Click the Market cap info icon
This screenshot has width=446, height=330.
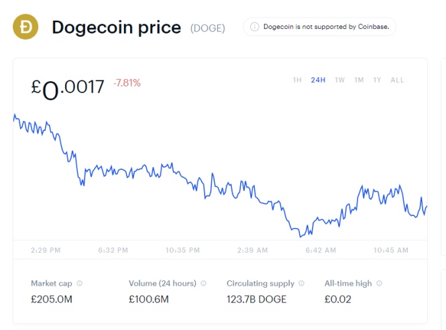[80, 284]
